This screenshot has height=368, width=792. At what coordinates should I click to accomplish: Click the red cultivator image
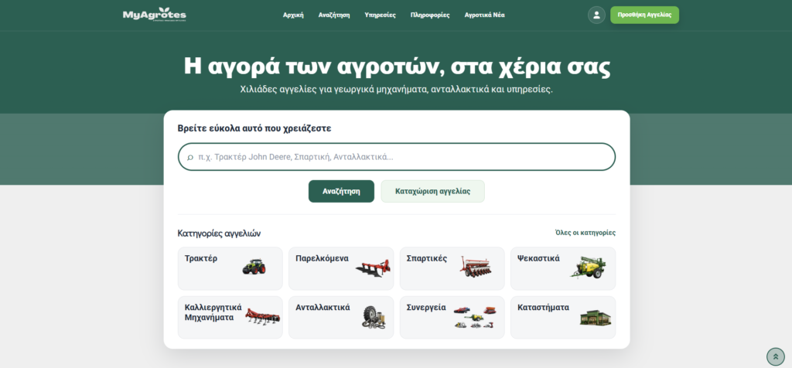pos(263,317)
